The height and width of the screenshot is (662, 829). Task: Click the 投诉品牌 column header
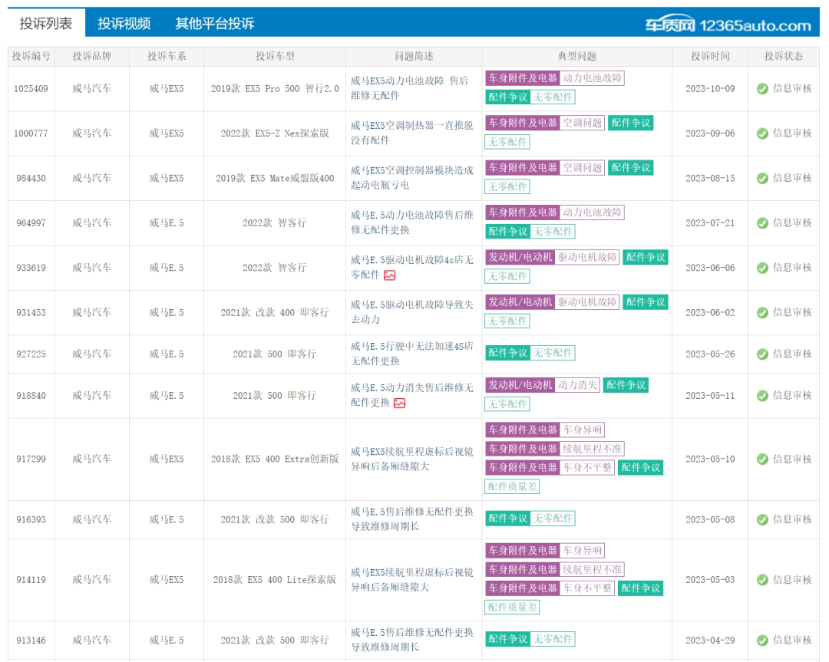pos(92,57)
